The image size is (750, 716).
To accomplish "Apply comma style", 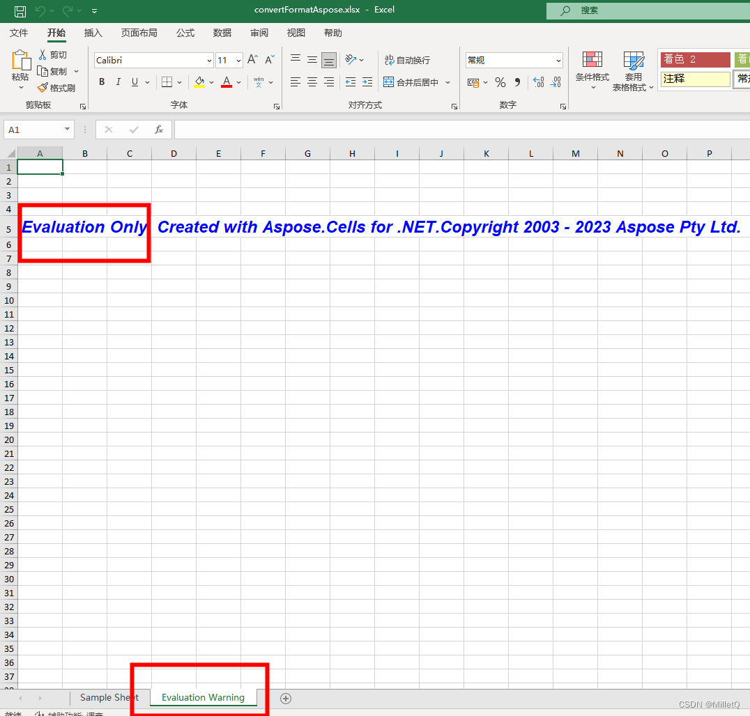I will (517, 83).
